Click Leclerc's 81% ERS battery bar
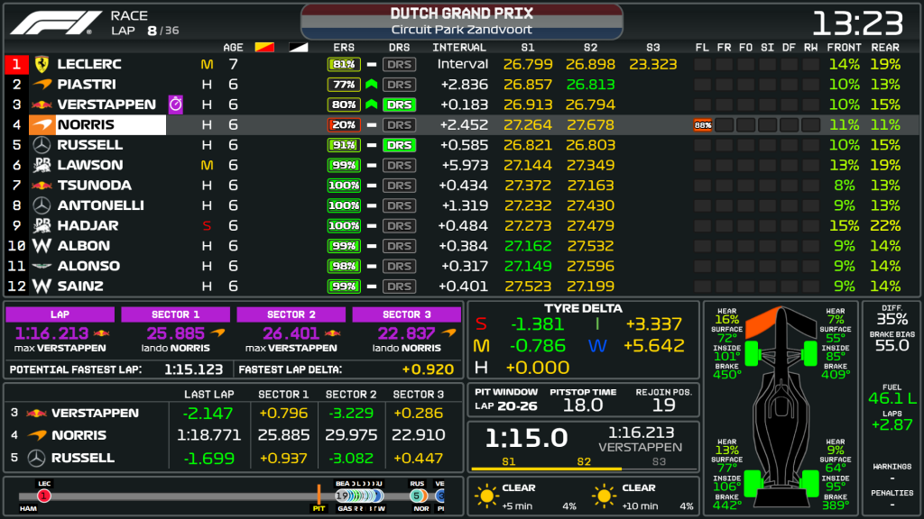The height and width of the screenshot is (519, 924). point(344,64)
